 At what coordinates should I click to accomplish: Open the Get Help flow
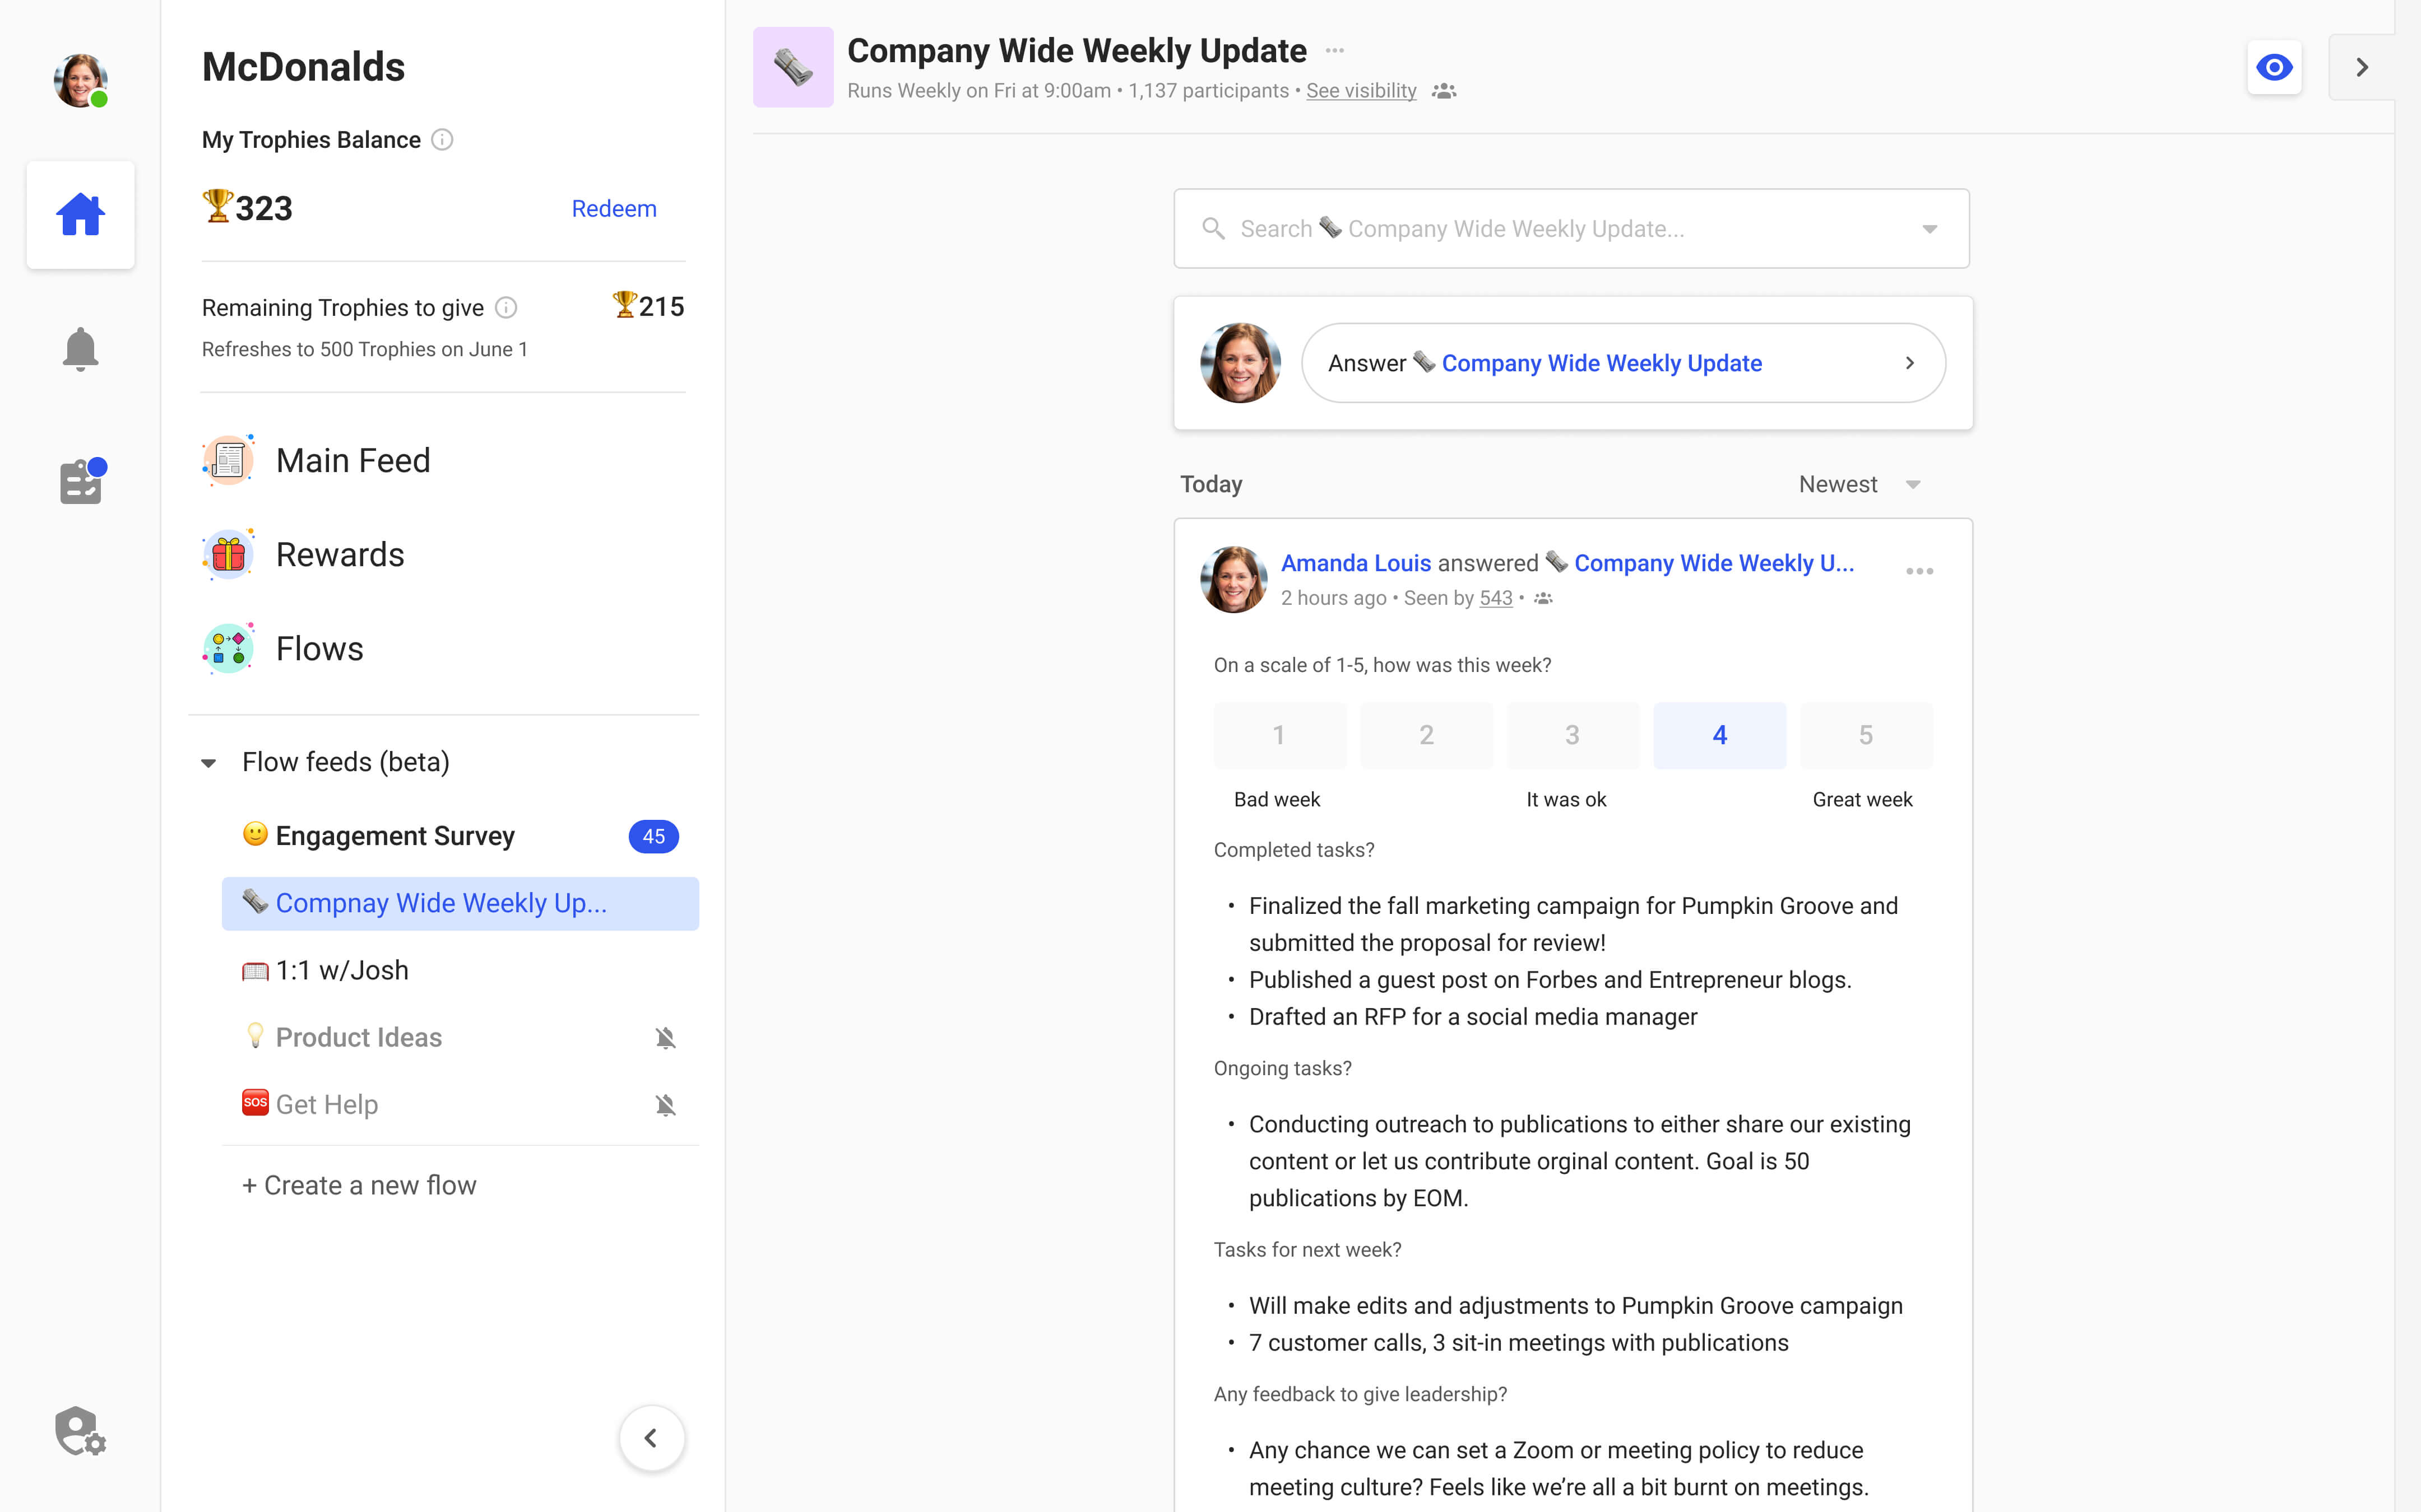pos(460,1105)
